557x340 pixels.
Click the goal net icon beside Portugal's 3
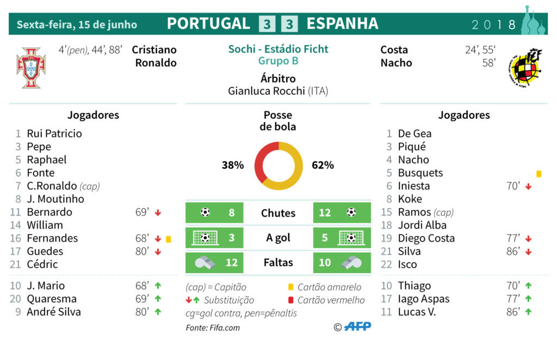pyautogui.click(x=205, y=237)
